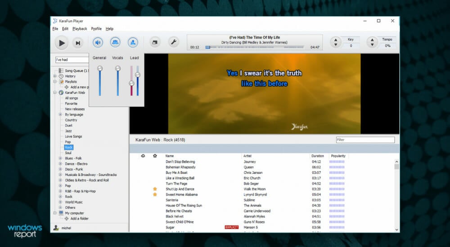Select the Jazz category
This screenshot has height=247, width=450.
[68, 131]
